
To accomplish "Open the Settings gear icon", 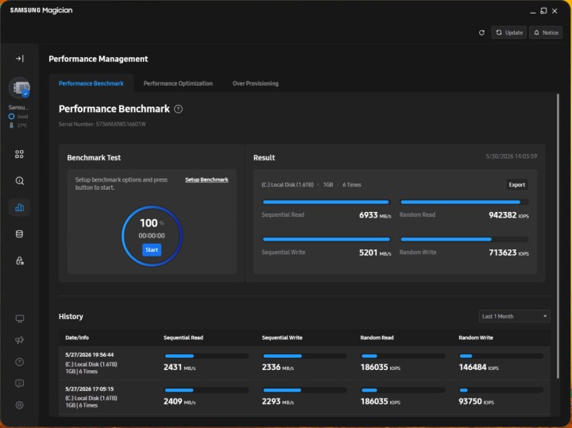I will tap(20, 405).
